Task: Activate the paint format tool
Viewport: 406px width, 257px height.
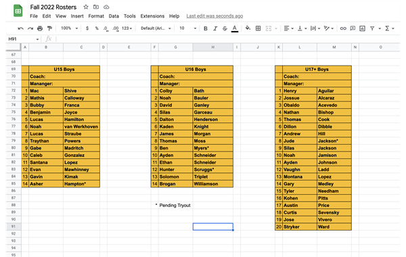Action: click(49, 28)
